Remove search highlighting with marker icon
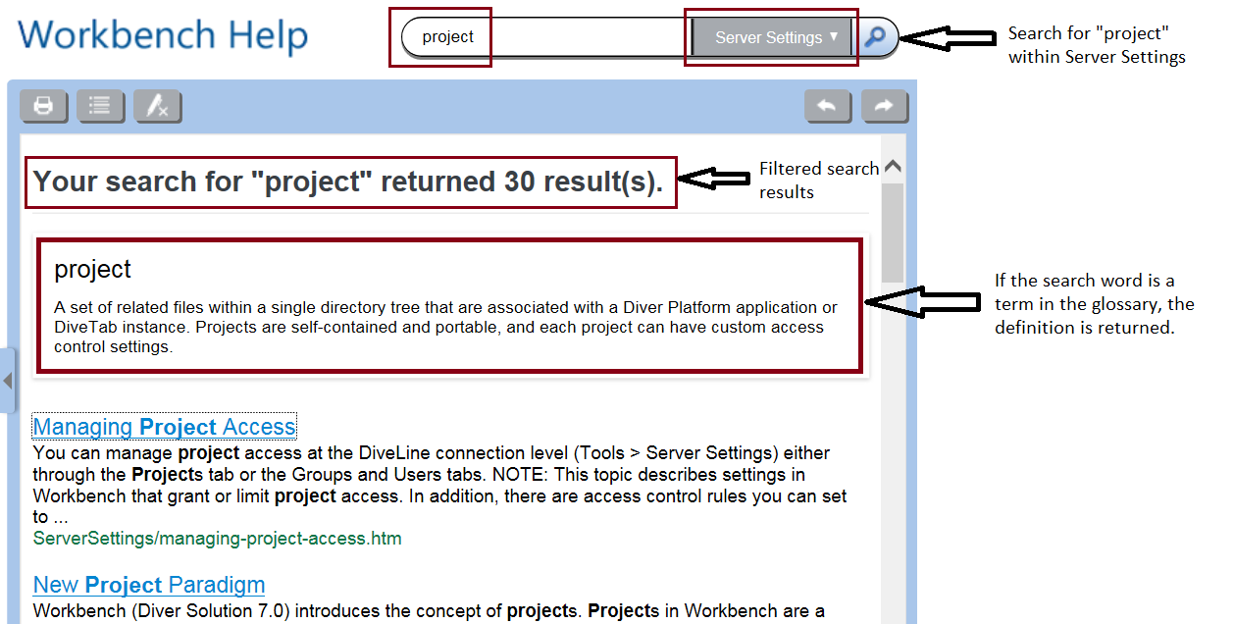 tap(157, 106)
